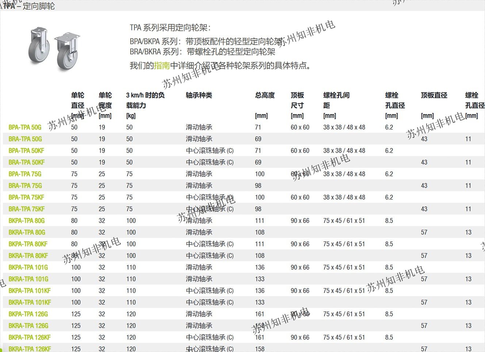Open product BKPA-TPA 80G
This screenshot has height=352, width=485.
(27, 221)
